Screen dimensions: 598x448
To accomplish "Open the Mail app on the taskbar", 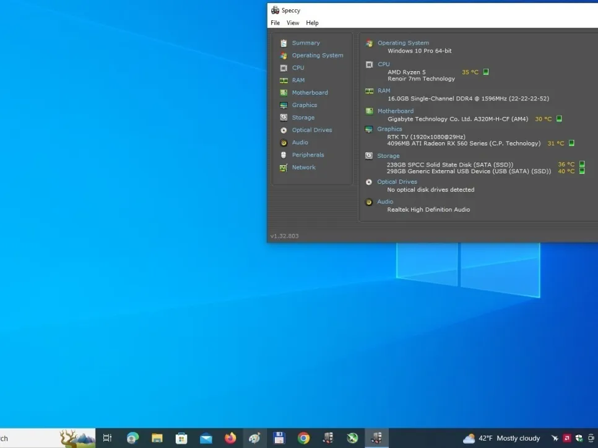I will click(x=206, y=439).
